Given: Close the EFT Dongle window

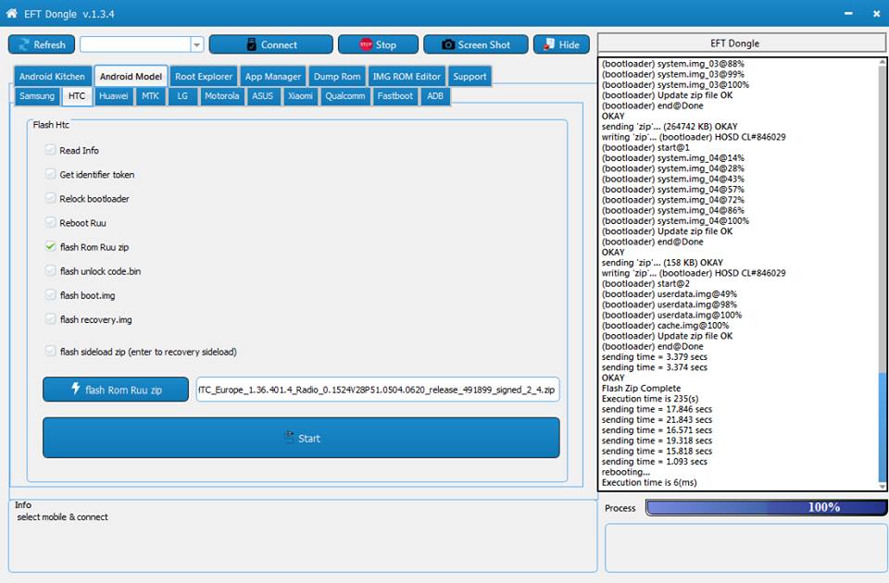Looking at the screenshot, I should (x=876, y=13).
